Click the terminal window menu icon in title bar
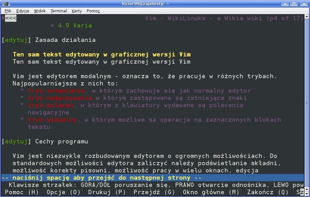The height and width of the screenshot is (197, 310). tap(6, 3)
